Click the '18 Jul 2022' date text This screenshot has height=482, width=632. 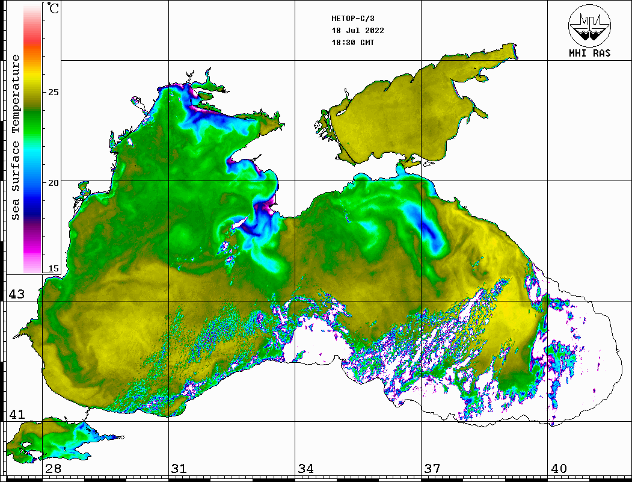pos(358,31)
